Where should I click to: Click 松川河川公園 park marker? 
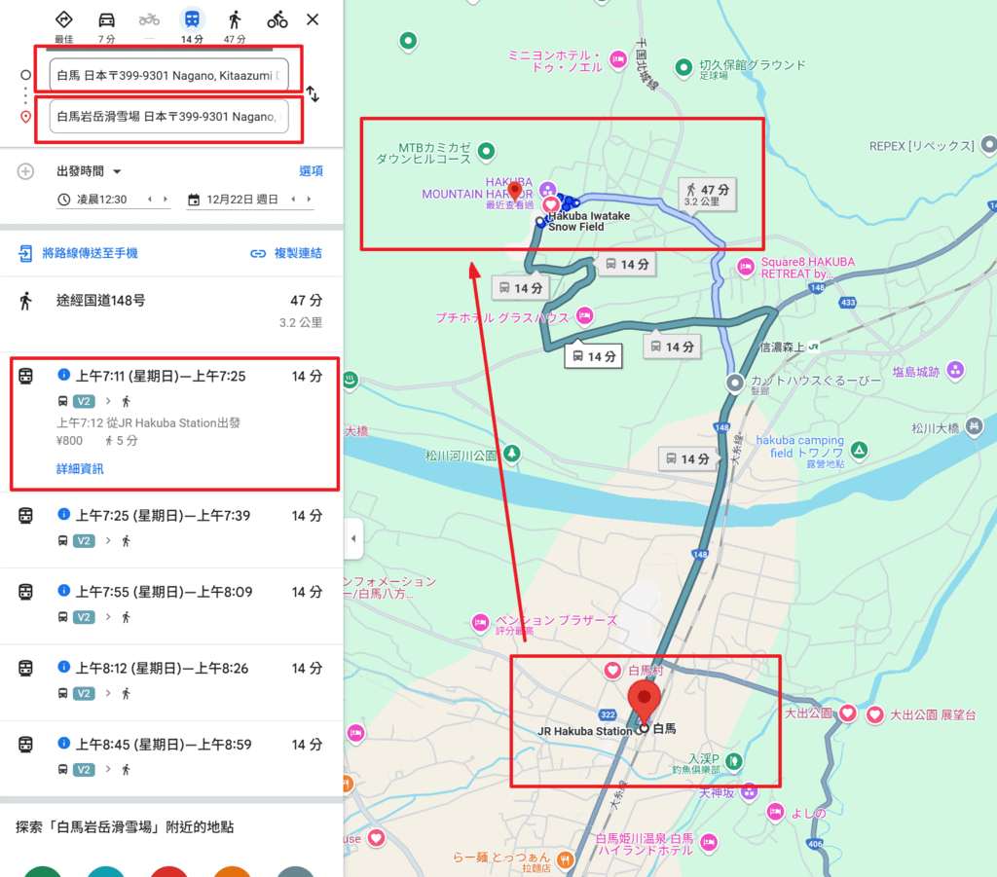coord(512,454)
